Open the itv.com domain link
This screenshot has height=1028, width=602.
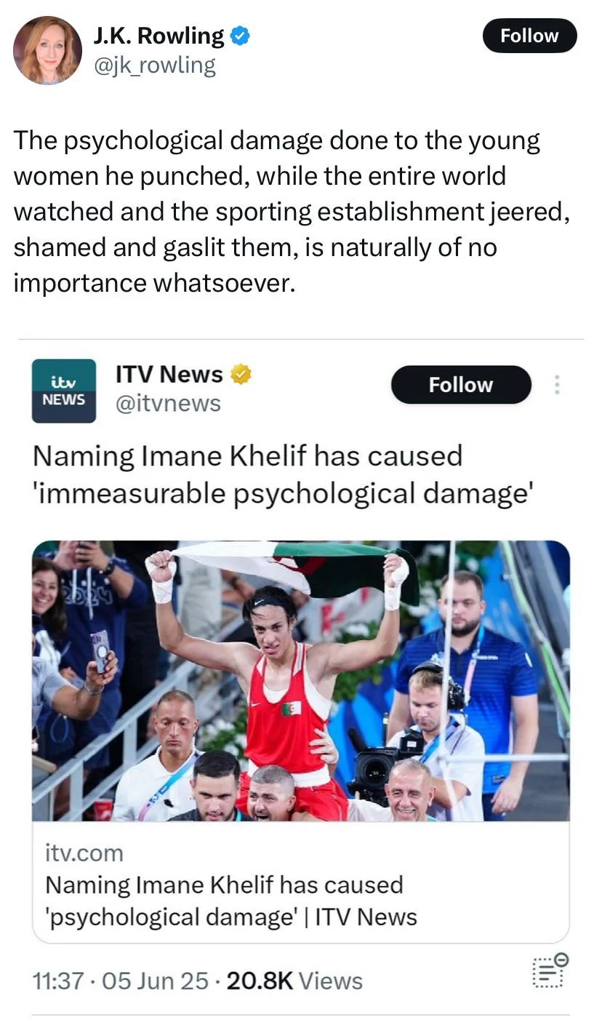pyautogui.click(x=84, y=853)
